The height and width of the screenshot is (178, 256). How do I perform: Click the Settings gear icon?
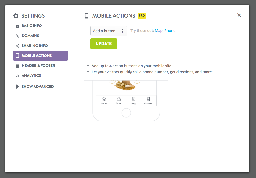pyautogui.click(x=16, y=16)
